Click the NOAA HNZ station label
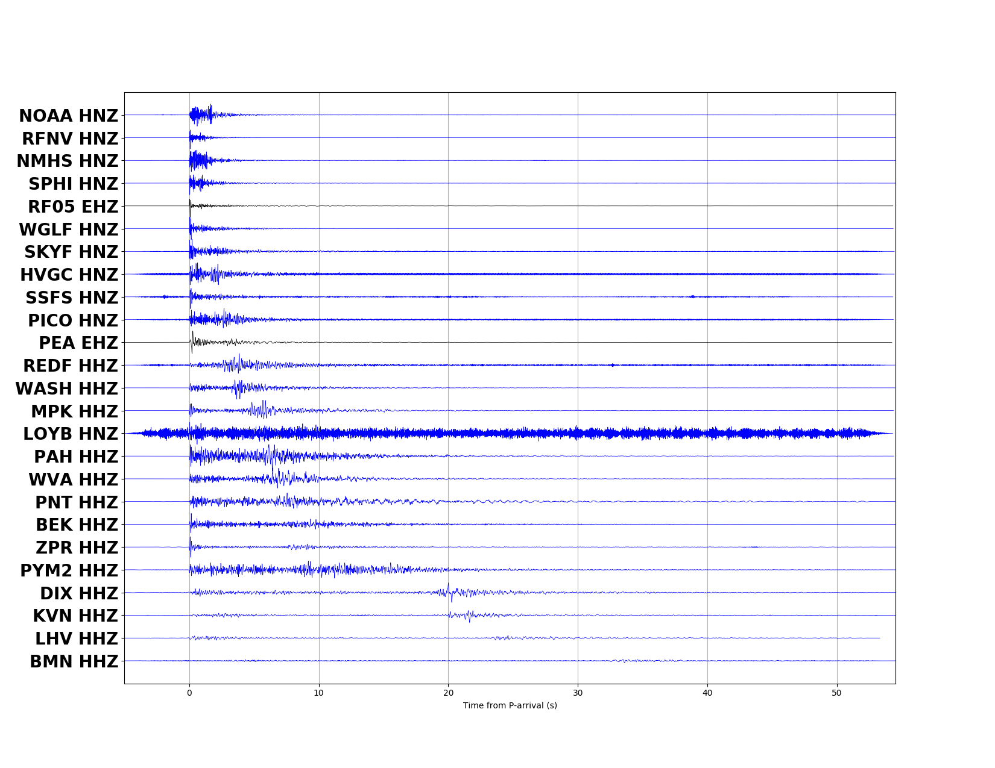The image size is (995, 768). 68,116
